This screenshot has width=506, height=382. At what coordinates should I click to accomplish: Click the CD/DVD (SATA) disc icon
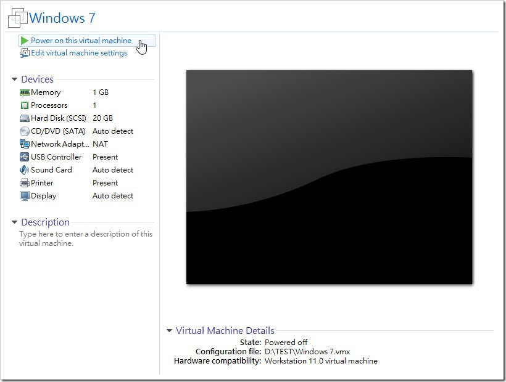pos(25,131)
